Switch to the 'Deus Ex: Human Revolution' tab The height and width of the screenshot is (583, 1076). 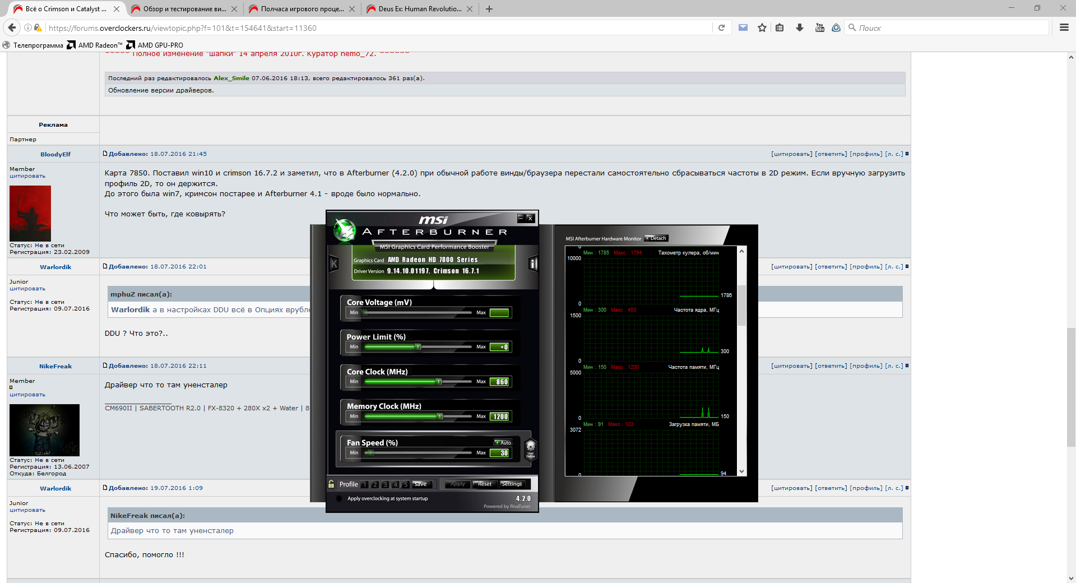coord(419,9)
